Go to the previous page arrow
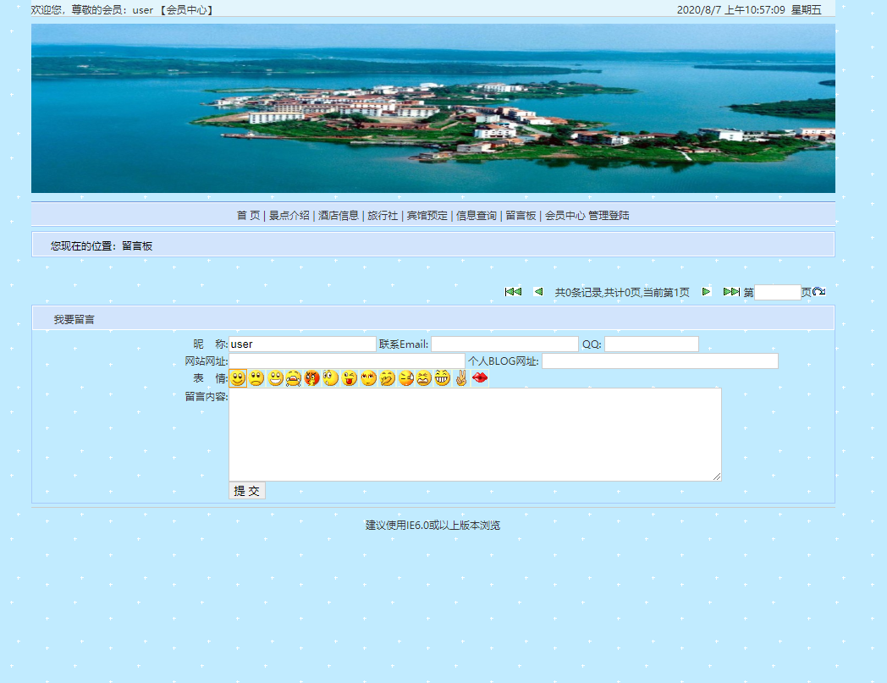 (538, 291)
